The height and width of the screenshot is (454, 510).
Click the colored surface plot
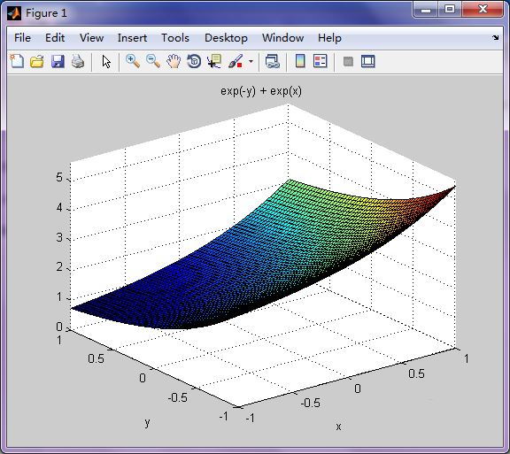(x=260, y=257)
